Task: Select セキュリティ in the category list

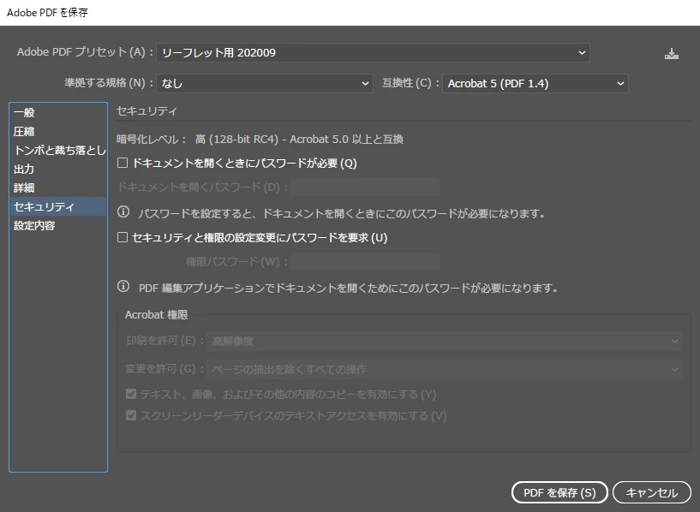Action: point(58,206)
